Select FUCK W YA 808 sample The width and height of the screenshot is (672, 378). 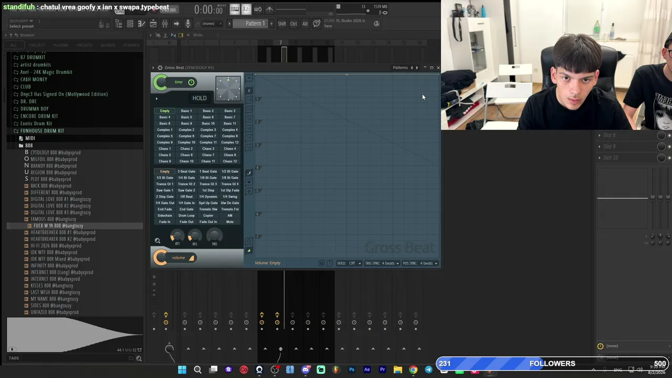[x=58, y=226]
